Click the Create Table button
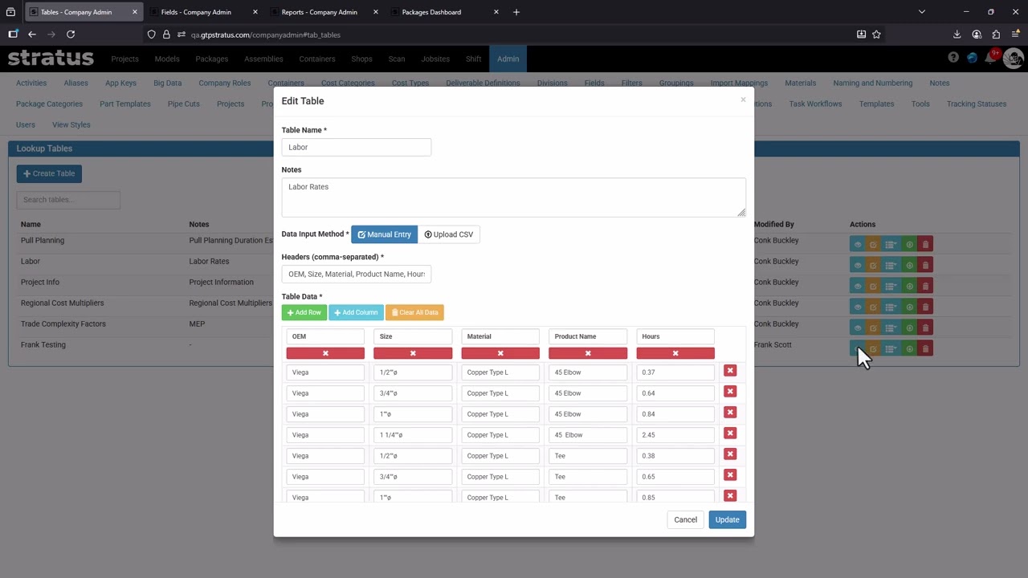 (x=49, y=173)
